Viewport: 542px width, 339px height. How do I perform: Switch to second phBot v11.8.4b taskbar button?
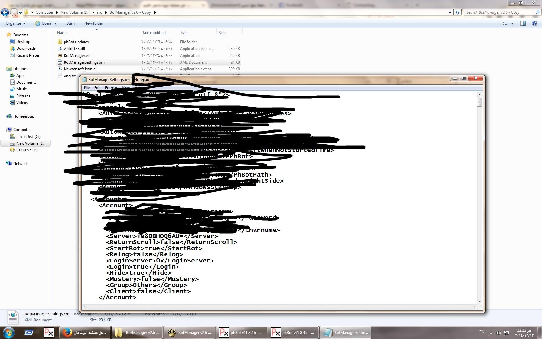293,333
